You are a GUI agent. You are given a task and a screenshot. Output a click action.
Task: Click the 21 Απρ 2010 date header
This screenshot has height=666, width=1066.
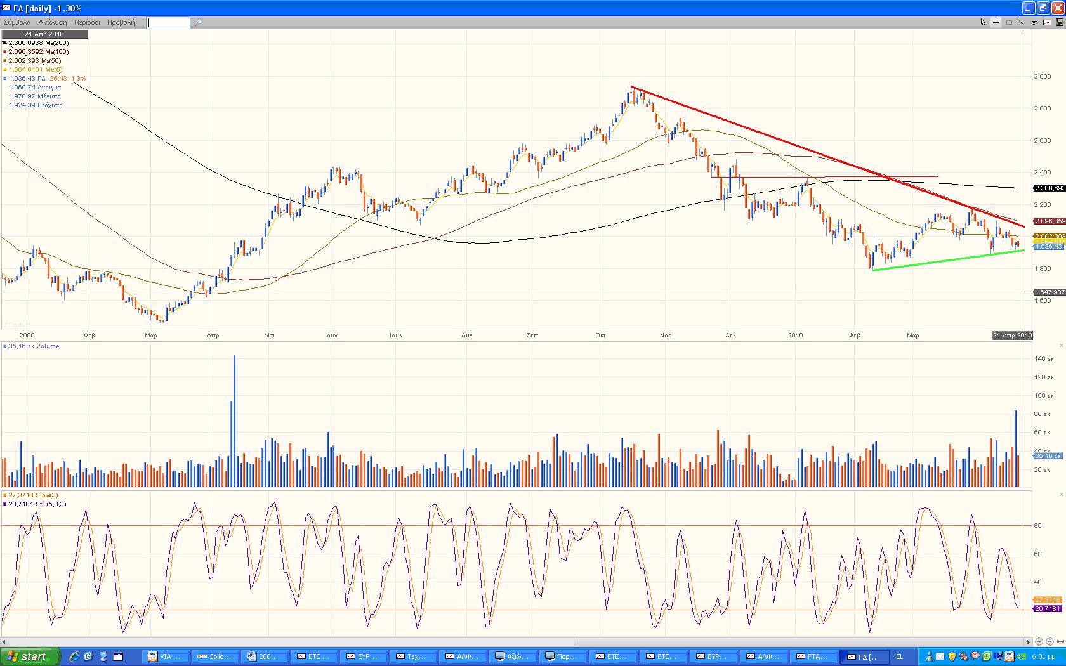(45, 34)
